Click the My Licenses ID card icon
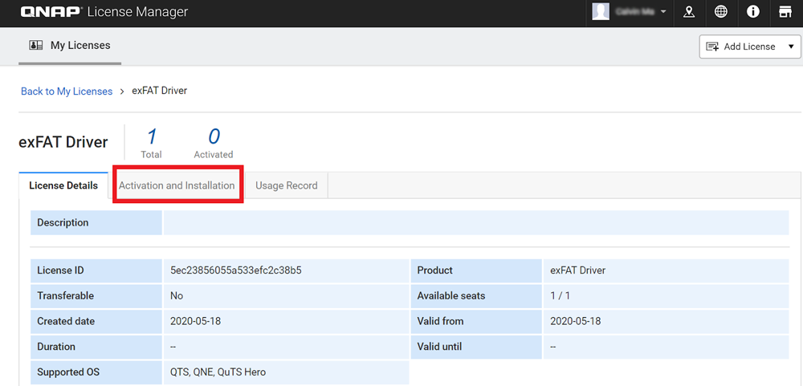The image size is (803, 386). point(36,46)
